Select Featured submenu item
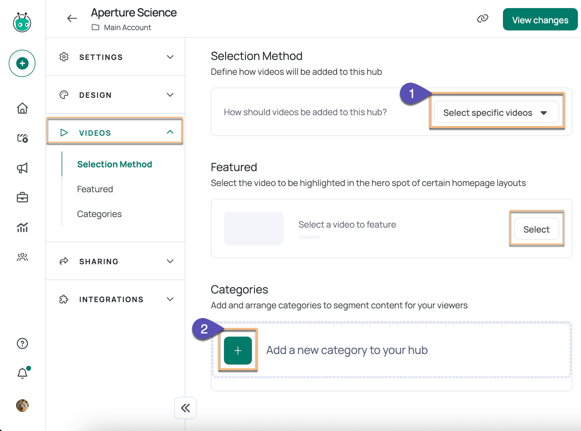Screen dimensions: 581x431 95,189
